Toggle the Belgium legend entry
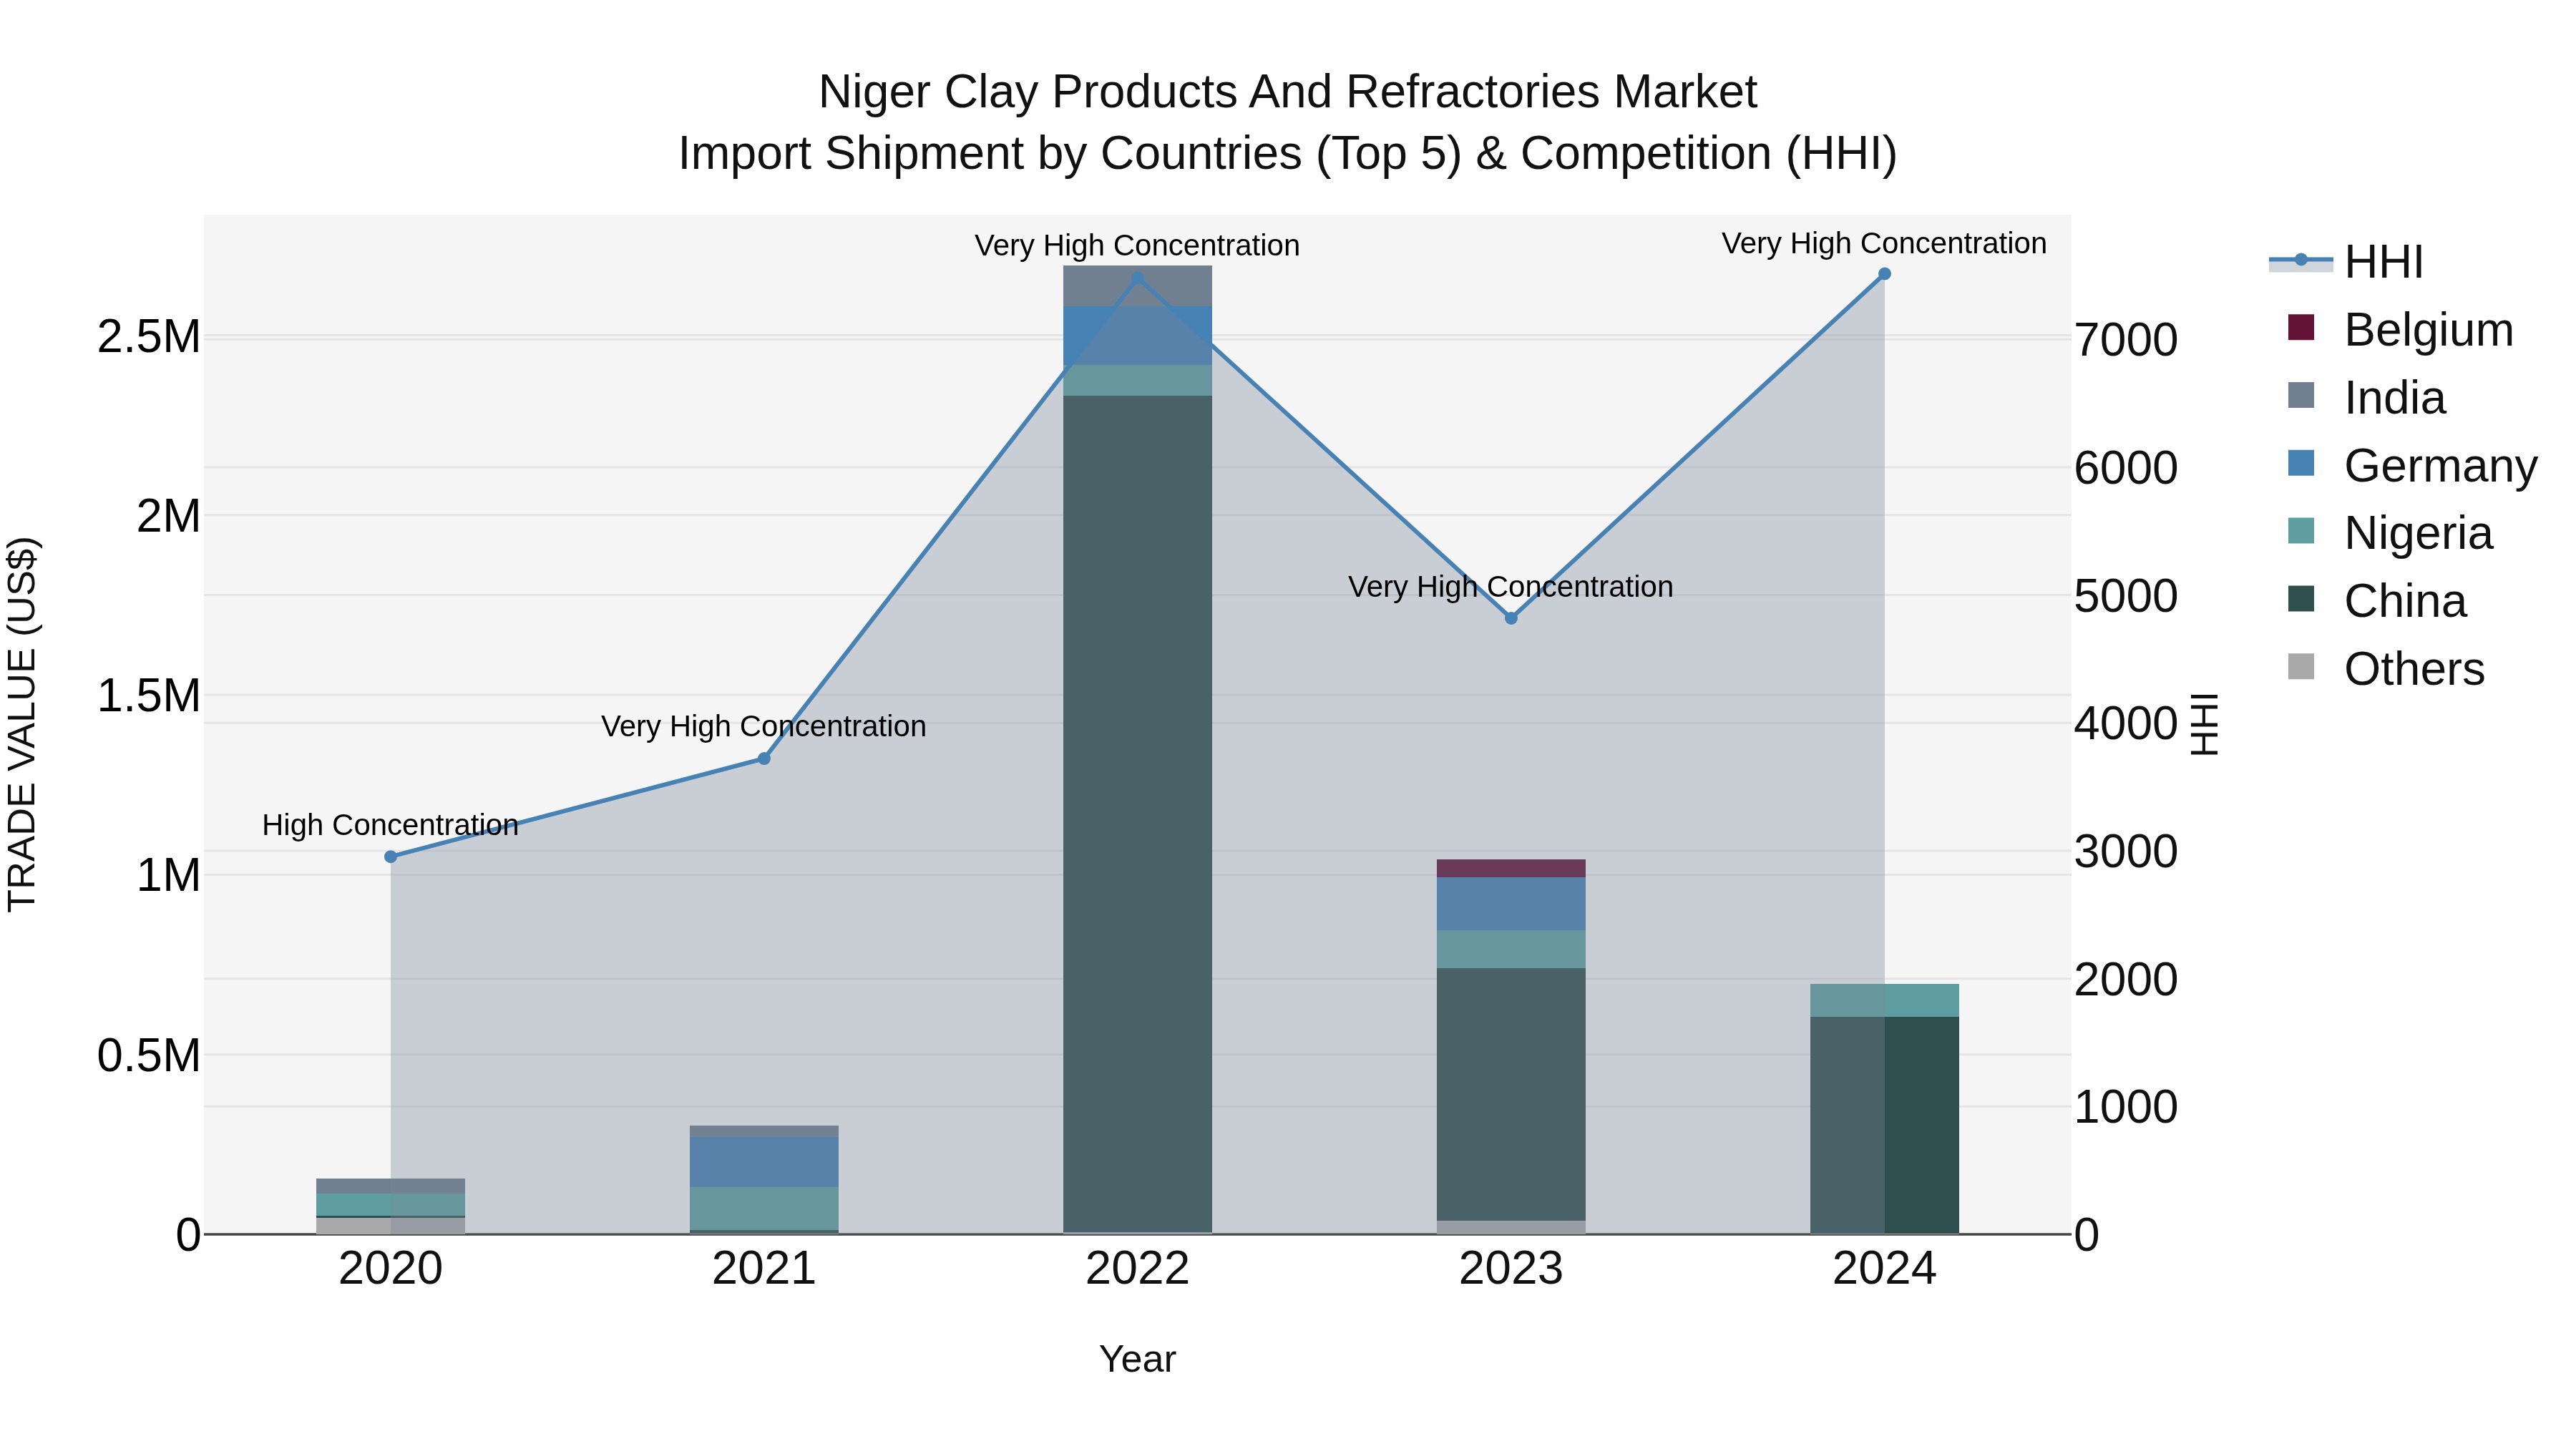This screenshot has height=1449, width=2576. 2400,329
